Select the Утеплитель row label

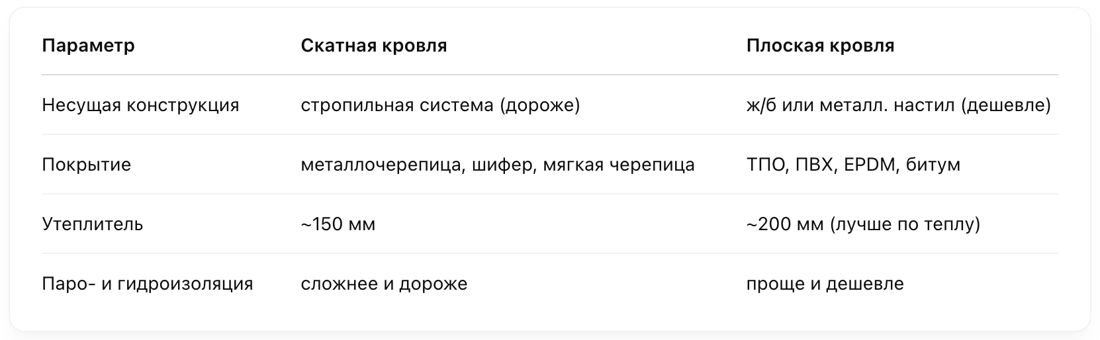(93, 224)
